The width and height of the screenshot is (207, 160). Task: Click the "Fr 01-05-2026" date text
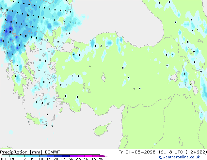coord(137,152)
